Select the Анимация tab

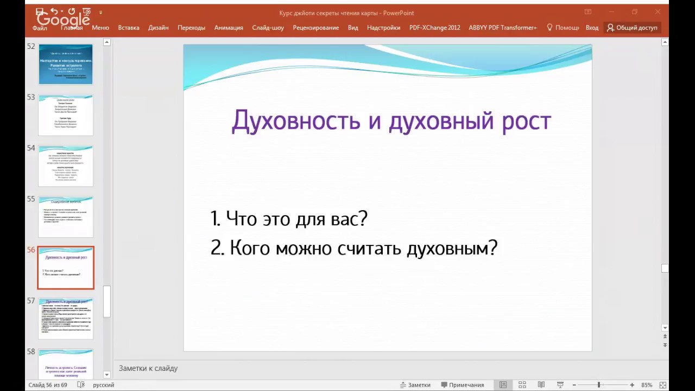point(229,28)
